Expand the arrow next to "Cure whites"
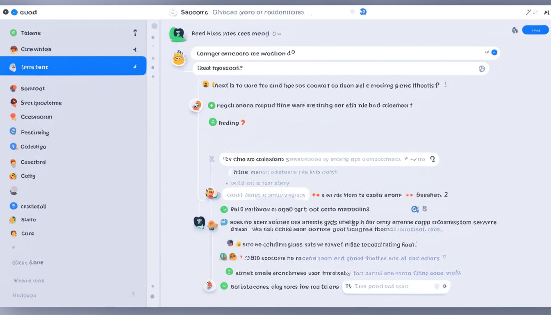Image resolution: width=551 pixels, height=315 pixels. (x=134, y=49)
